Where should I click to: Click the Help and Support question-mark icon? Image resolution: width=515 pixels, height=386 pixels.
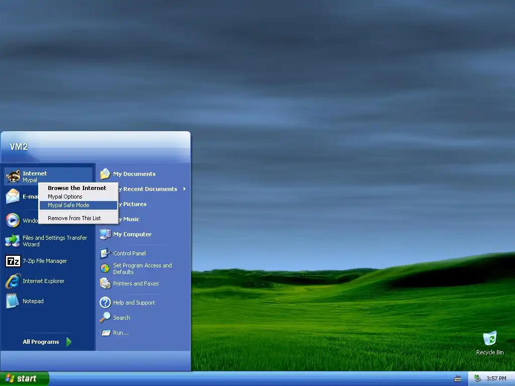[105, 302]
